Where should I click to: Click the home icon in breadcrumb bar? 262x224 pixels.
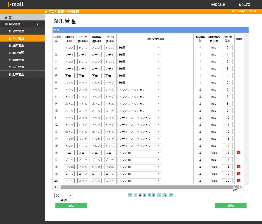46,11
